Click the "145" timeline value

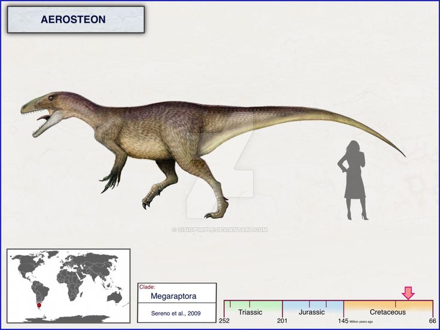point(343,321)
